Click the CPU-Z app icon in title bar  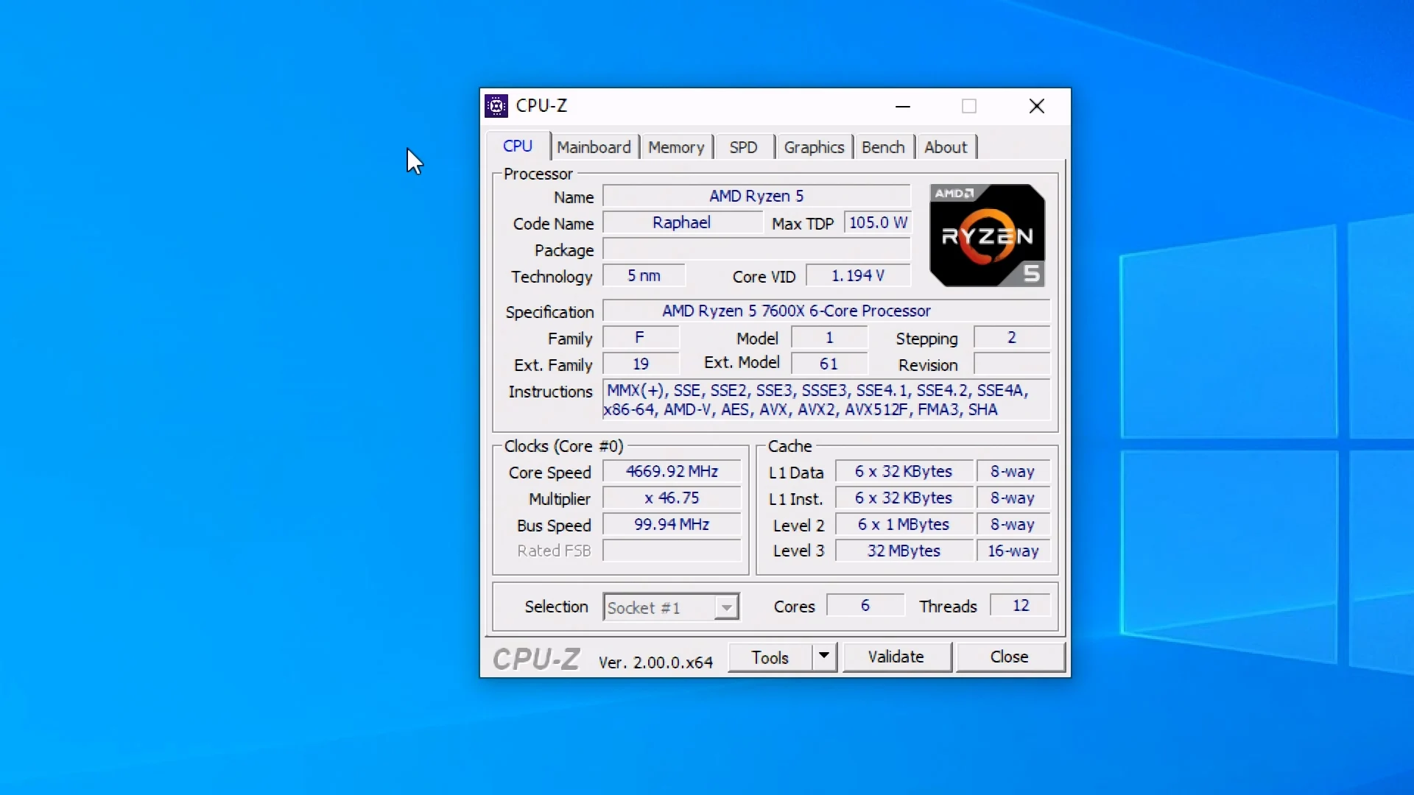click(496, 106)
